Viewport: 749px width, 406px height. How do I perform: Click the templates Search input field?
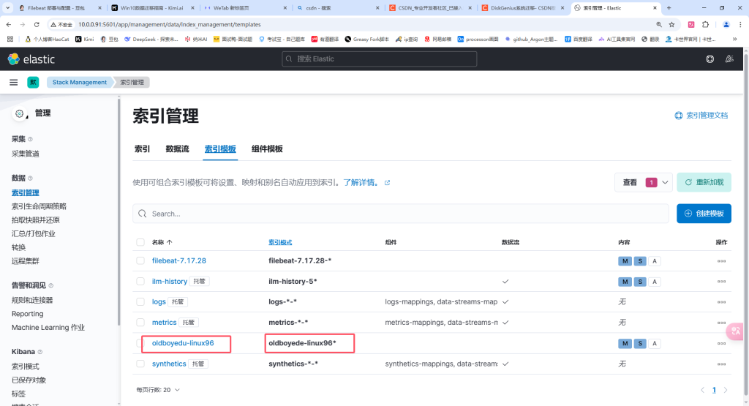pyautogui.click(x=401, y=214)
